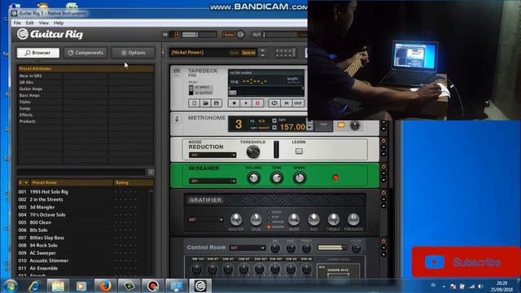Clear the preset search with X icon
The height and width of the screenshot is (293, 521).
(x=151, y=173)
